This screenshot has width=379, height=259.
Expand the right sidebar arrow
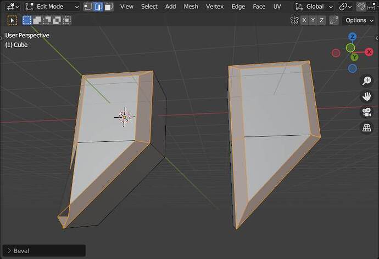click(377, 38)
